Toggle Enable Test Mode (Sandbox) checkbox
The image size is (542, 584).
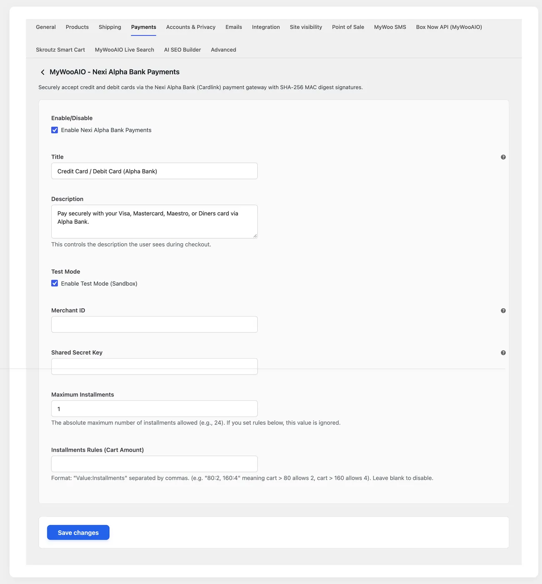(x=55, y=283)
